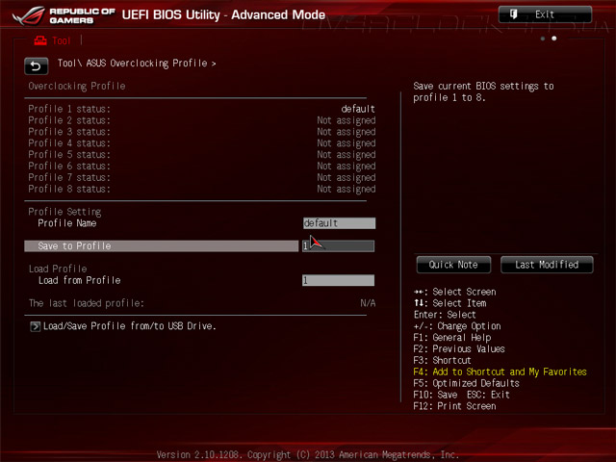The height and width of the screenshot is (462, 616).
Task: Click the Overclocking Profile heading
Action: [x=77, y=86]
